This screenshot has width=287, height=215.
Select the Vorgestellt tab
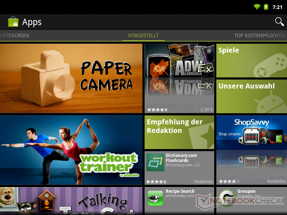point(143,35)
